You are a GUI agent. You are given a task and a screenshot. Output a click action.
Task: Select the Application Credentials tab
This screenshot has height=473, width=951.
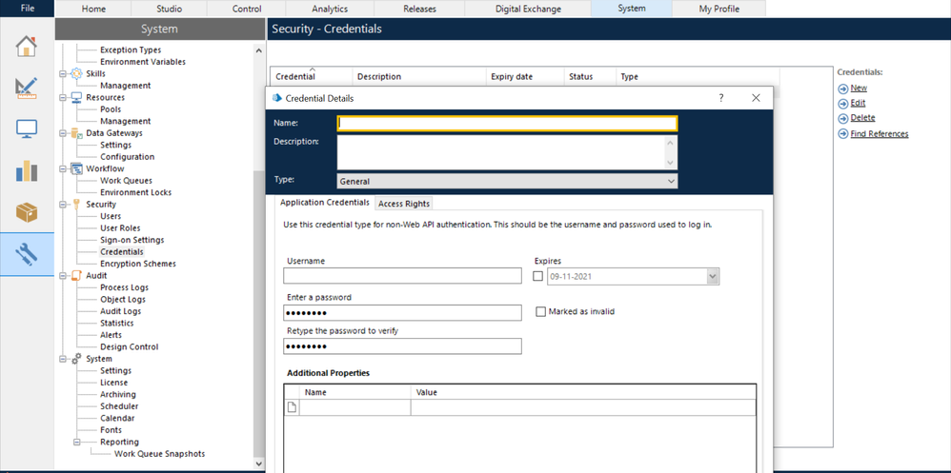(325, 203)
